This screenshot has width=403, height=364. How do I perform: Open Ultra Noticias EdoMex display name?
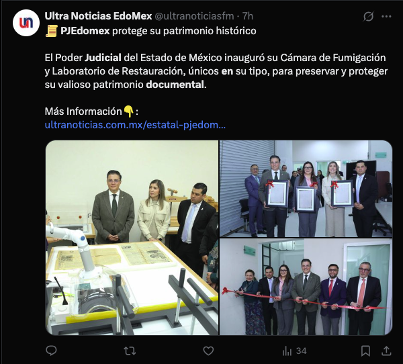point(98,16)
